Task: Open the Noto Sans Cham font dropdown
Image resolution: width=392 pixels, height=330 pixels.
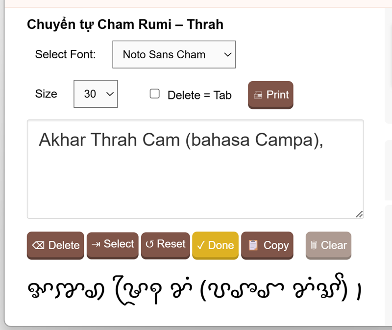Action: point(173,54)
